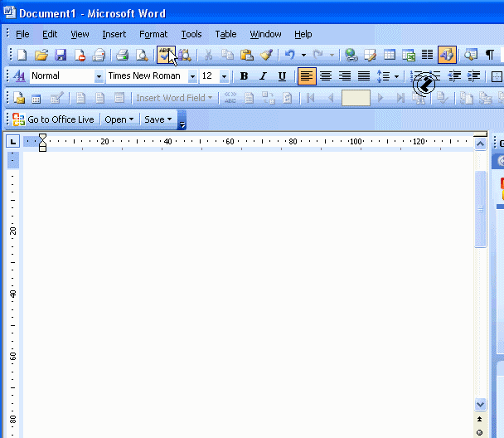This screenshot has height=438, width=504.
Task: Click the Copy icon
Action: [x=228, y=55]
